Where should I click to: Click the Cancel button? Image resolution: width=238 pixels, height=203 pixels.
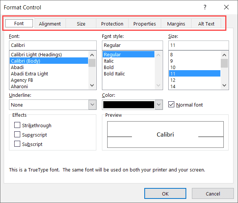coord(213,194)
